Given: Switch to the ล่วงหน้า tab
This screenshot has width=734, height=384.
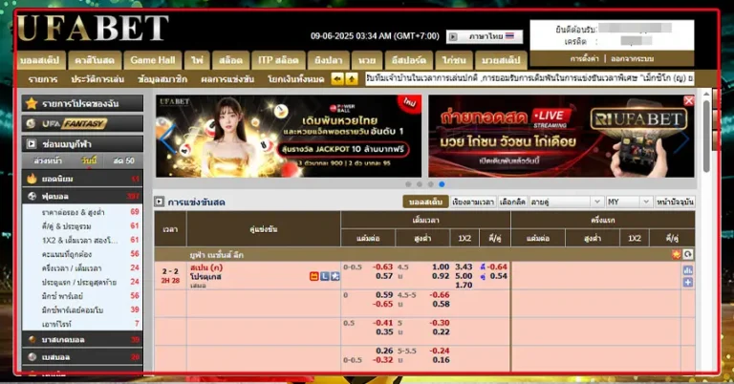Looking at the screenshot, I should (x=48, y=160).
